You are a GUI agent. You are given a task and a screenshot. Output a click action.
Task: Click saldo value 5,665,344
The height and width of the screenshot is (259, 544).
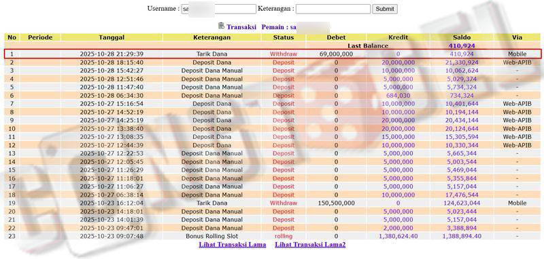click(462, 153)
